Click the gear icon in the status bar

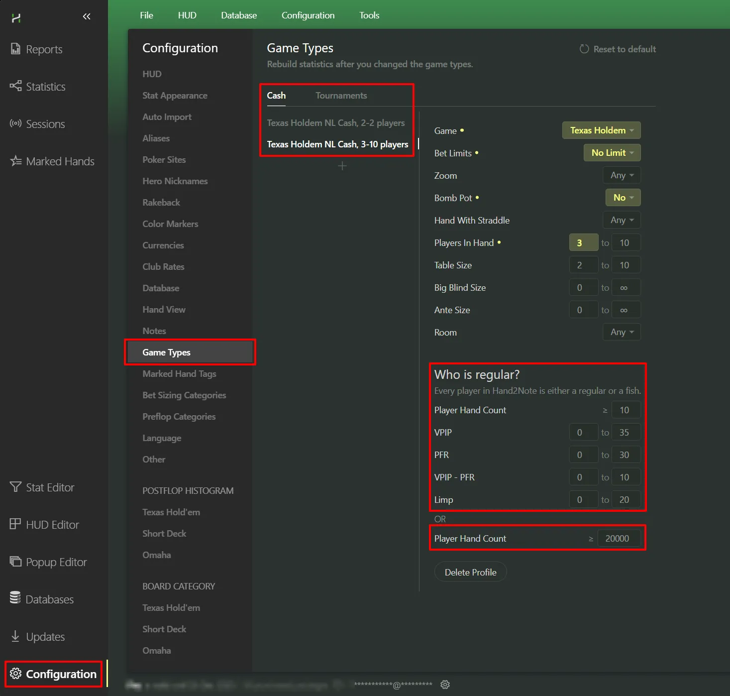(x=445, y=685)
